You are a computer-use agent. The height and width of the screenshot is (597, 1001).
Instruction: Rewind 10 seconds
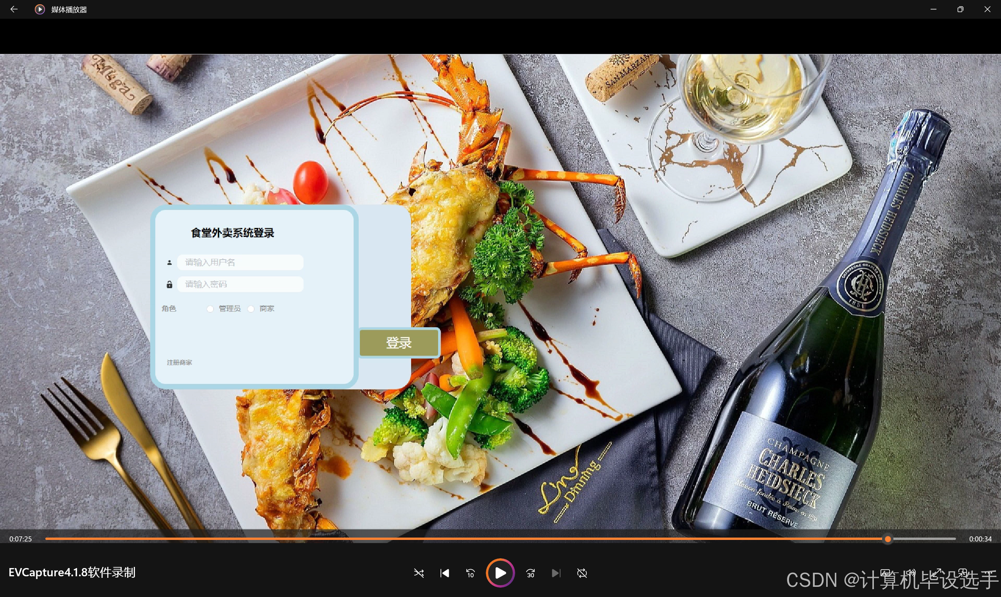pos(470,573)
